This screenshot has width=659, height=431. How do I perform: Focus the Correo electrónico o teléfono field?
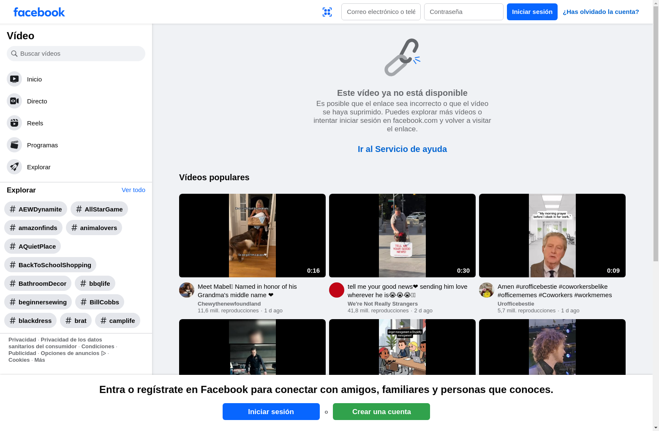pos(381,12)
